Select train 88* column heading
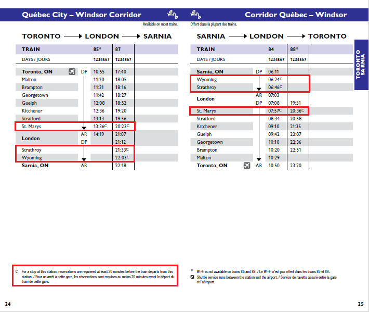369x312 pixels. point(294,49)
